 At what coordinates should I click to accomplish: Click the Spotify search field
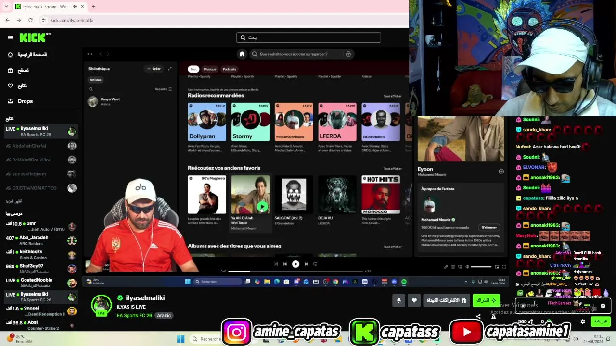301,54
